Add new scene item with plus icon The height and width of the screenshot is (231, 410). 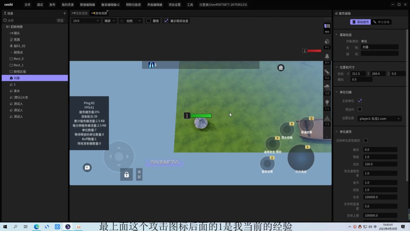[x=65, y=13]
